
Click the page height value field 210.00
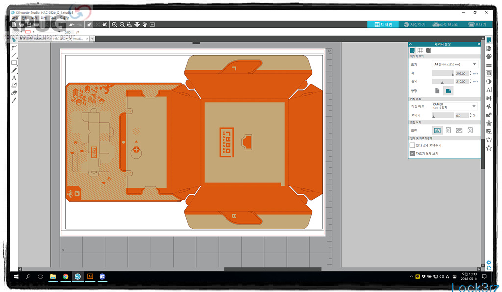point(462,82)
